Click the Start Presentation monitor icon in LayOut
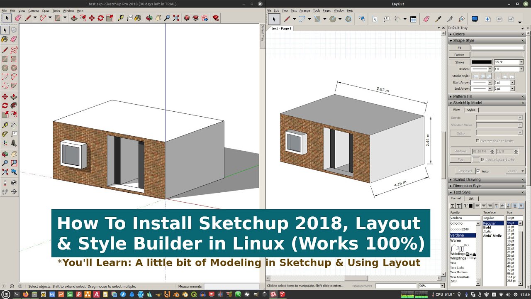The width and height of the screenshot is (531, 299). click(x=475, y=19)
